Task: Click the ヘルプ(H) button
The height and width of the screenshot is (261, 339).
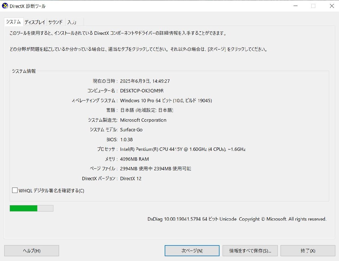Action: pos(32,251)
